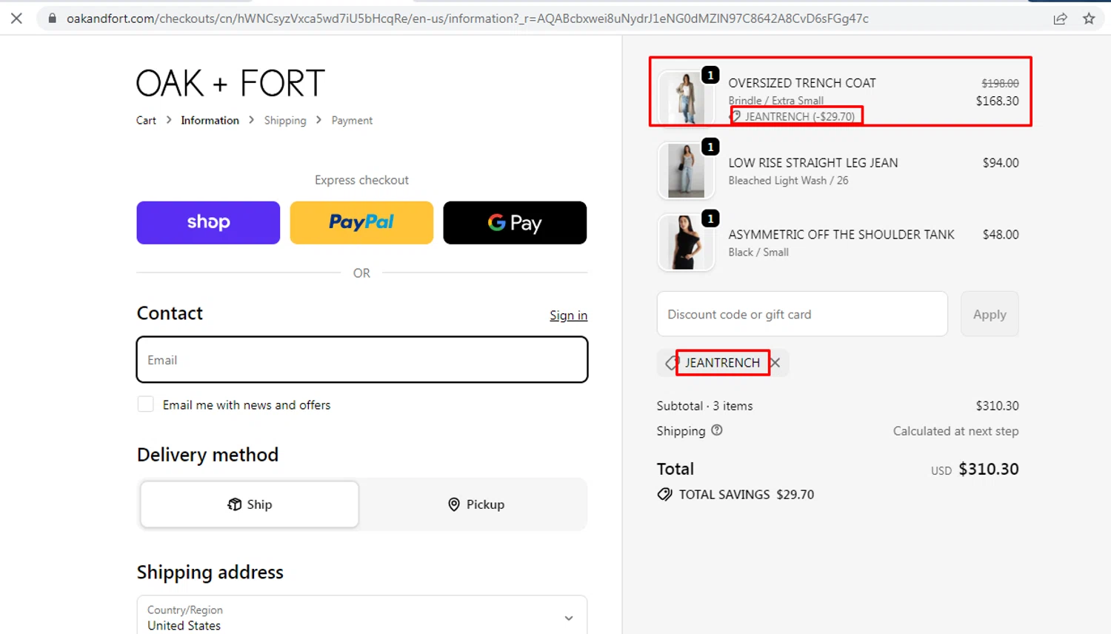Click the Brindle / Extra Small variant text
Image resolution: width=1111 pixels, height=634 pixels.
coord(775,101)
